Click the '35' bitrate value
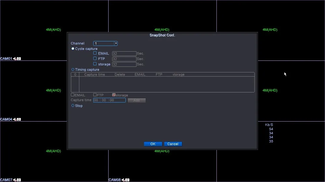The height and width of the screenshot is (182, 325). point(271,141)
